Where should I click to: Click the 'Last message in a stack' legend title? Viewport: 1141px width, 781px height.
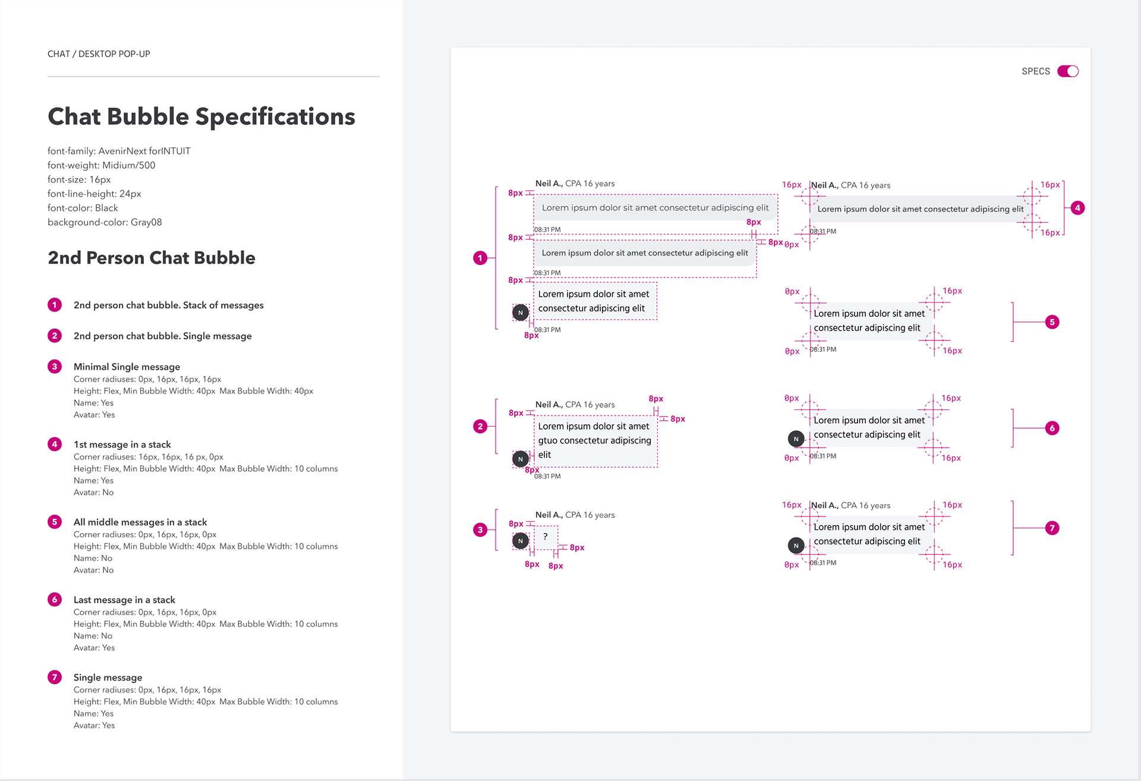point(124,600)
